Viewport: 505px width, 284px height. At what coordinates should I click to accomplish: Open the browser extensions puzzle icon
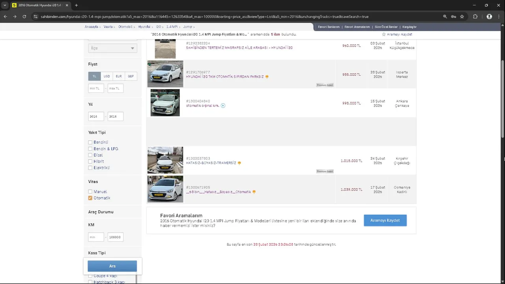475,17
